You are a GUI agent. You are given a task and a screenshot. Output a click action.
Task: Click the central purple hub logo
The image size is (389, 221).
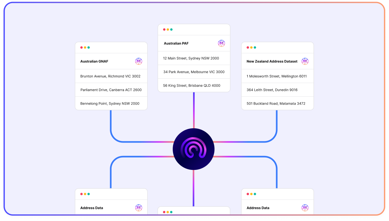pyautogui.click(x=194, y=149)
